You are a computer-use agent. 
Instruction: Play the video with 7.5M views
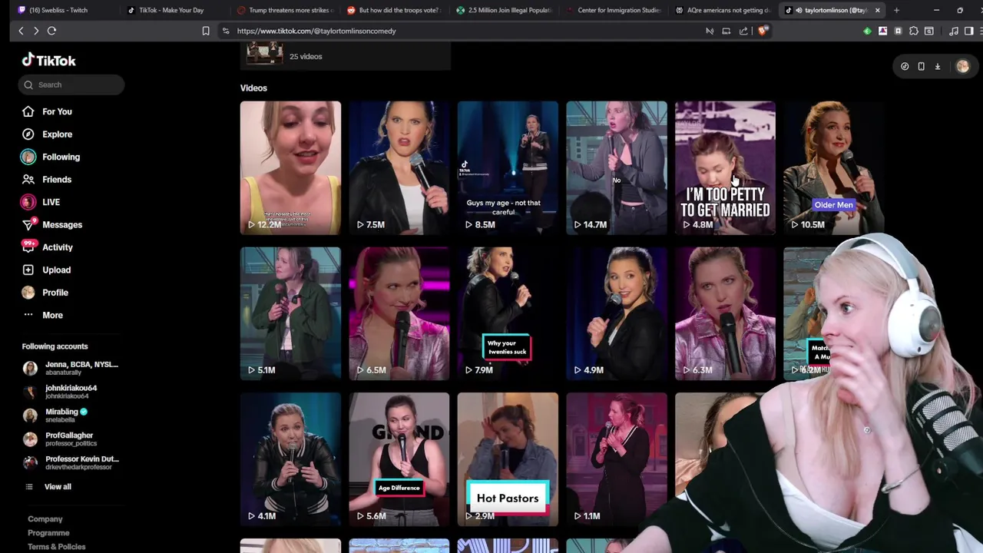(399, 167)
